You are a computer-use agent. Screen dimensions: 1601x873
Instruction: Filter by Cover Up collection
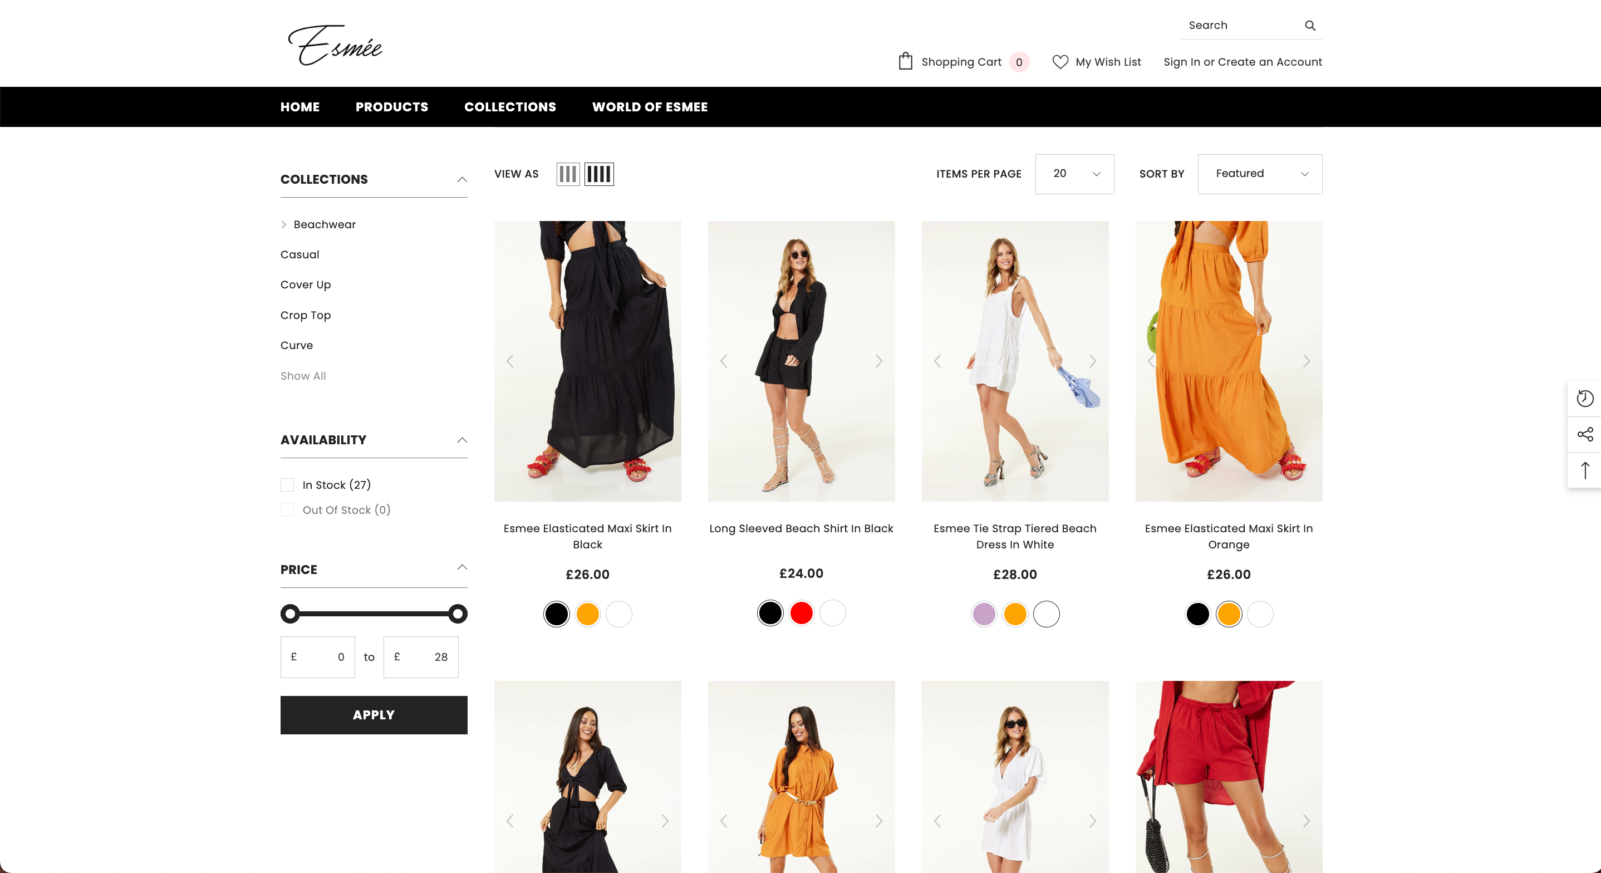305,285
